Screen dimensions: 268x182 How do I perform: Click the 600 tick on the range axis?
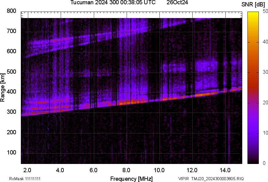point(11,51)
